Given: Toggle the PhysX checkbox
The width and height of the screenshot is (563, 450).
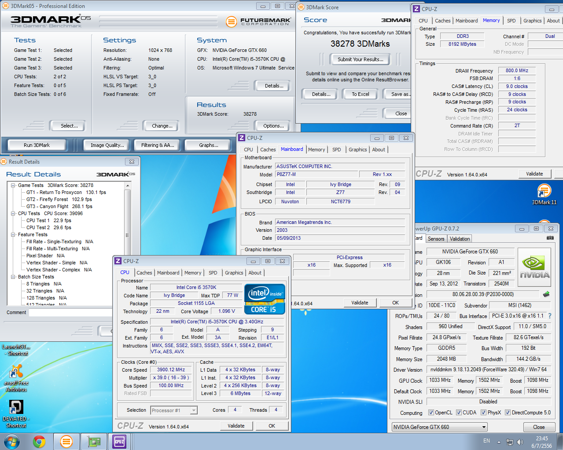Looking at the screenshot, I should [483, 413].
